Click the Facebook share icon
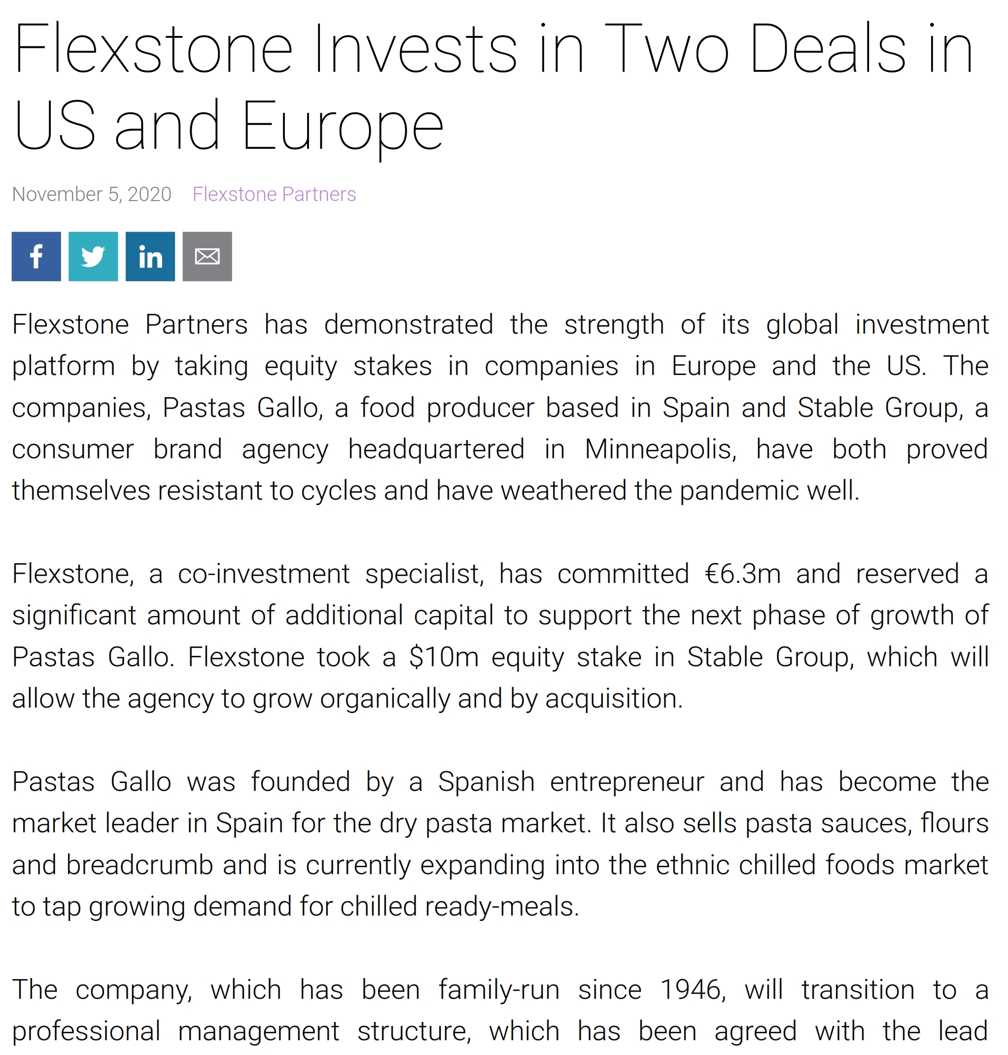Screen dimensions: 1008x1055 [35, 256]
